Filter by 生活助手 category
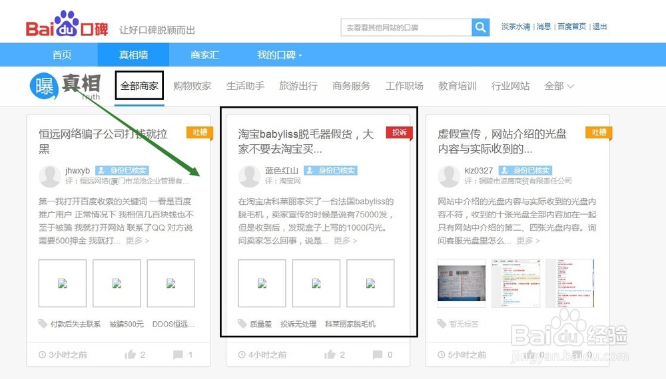Screen dimensions: 666x379 [245, 86]
